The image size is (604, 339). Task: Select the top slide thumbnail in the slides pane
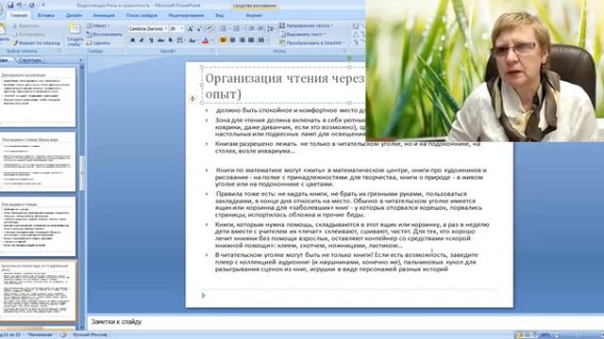point(38,97)
